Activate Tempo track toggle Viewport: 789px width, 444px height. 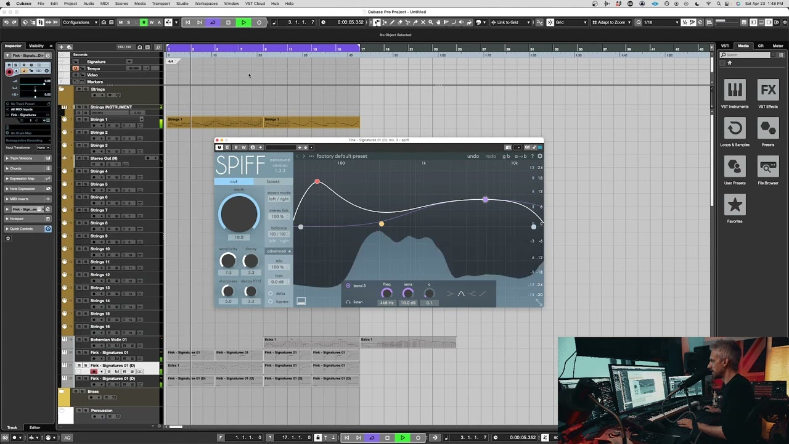pyautogui.click(x=76, y=68)
